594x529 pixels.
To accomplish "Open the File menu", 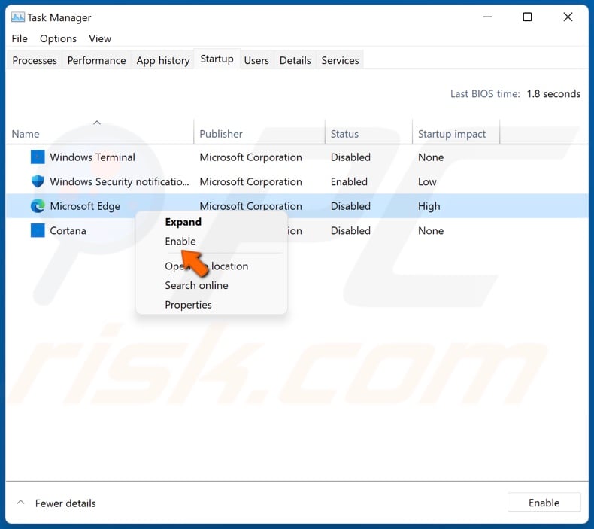I will [x=20, y=38].
